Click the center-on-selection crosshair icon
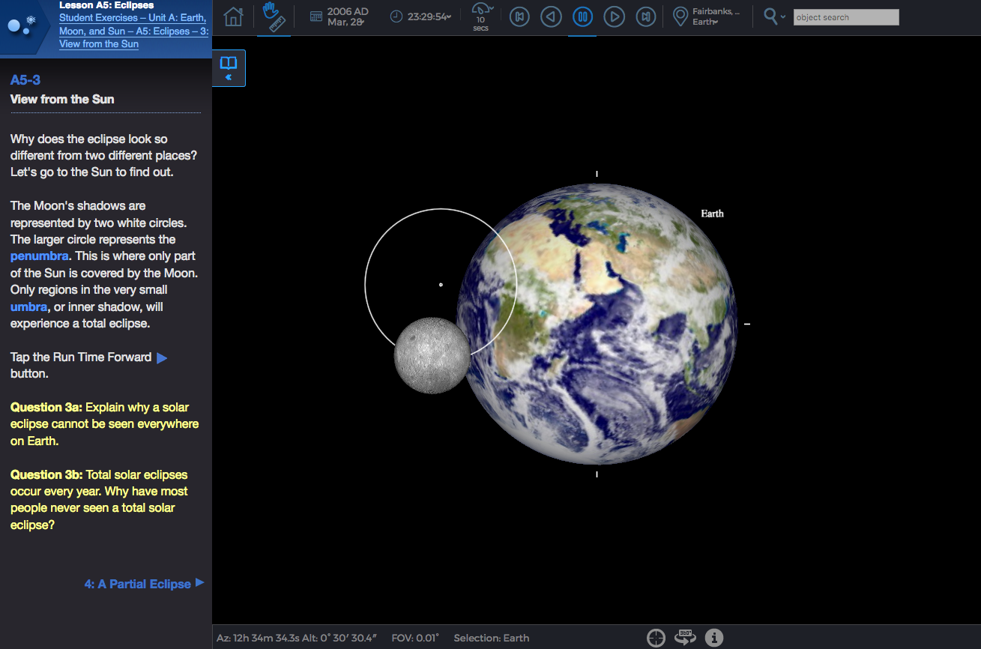The width and height of the screenshot is (981, 649). point(656,638)
